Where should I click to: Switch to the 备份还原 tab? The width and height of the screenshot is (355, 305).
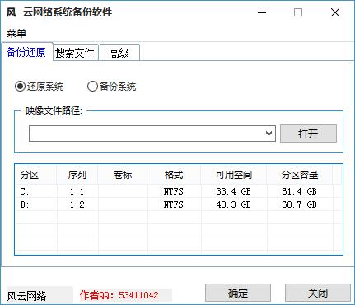(26, 52)
